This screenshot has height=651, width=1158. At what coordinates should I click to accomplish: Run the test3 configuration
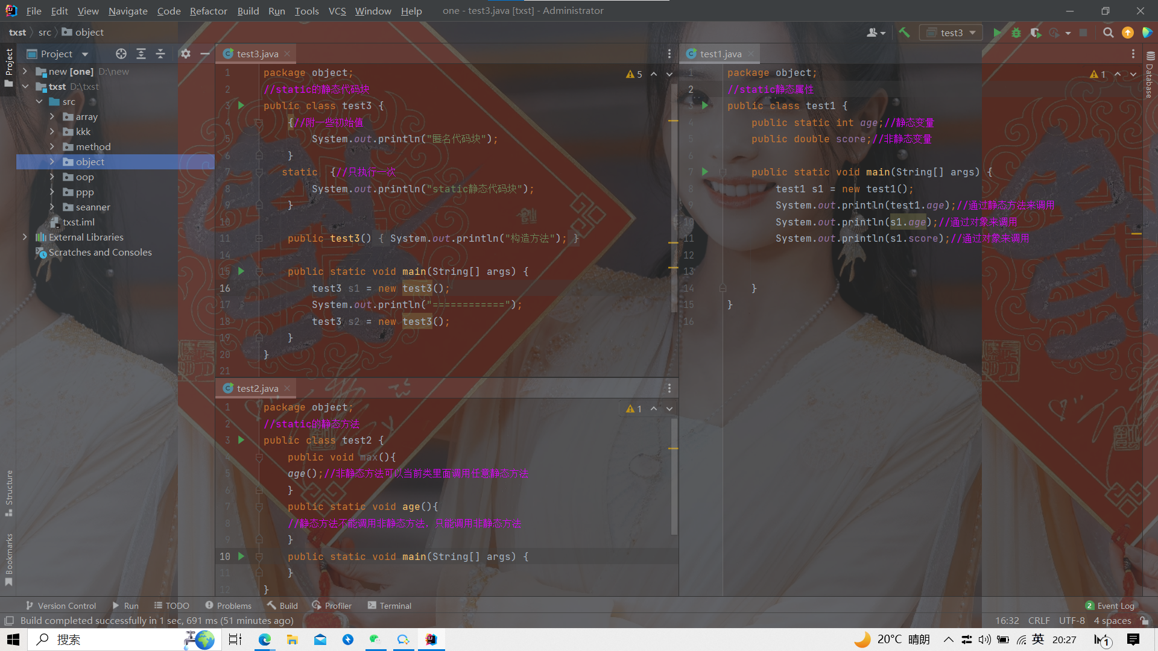[998, 33]
